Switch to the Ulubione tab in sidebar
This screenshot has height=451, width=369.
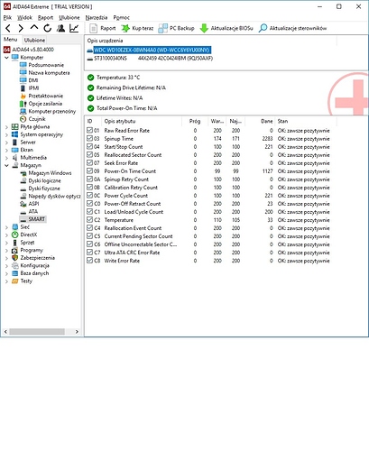tap(34, 40)
